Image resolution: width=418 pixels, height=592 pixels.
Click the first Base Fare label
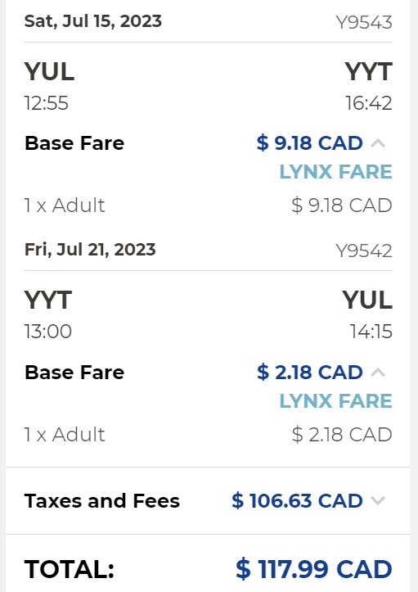click(x=74, y=143)
